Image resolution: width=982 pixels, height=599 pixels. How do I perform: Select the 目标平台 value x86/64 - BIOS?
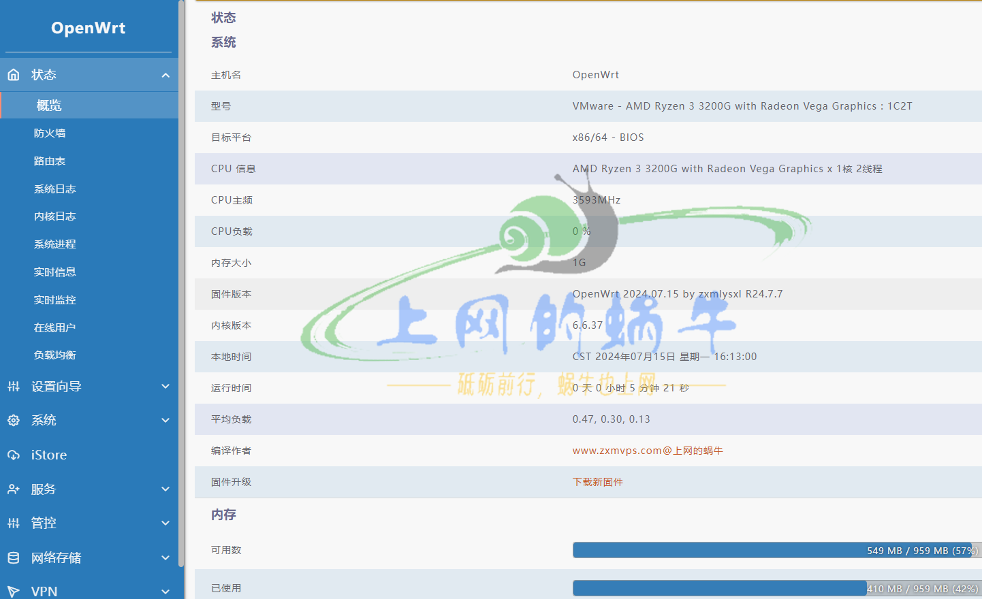[x=608, y=137]
